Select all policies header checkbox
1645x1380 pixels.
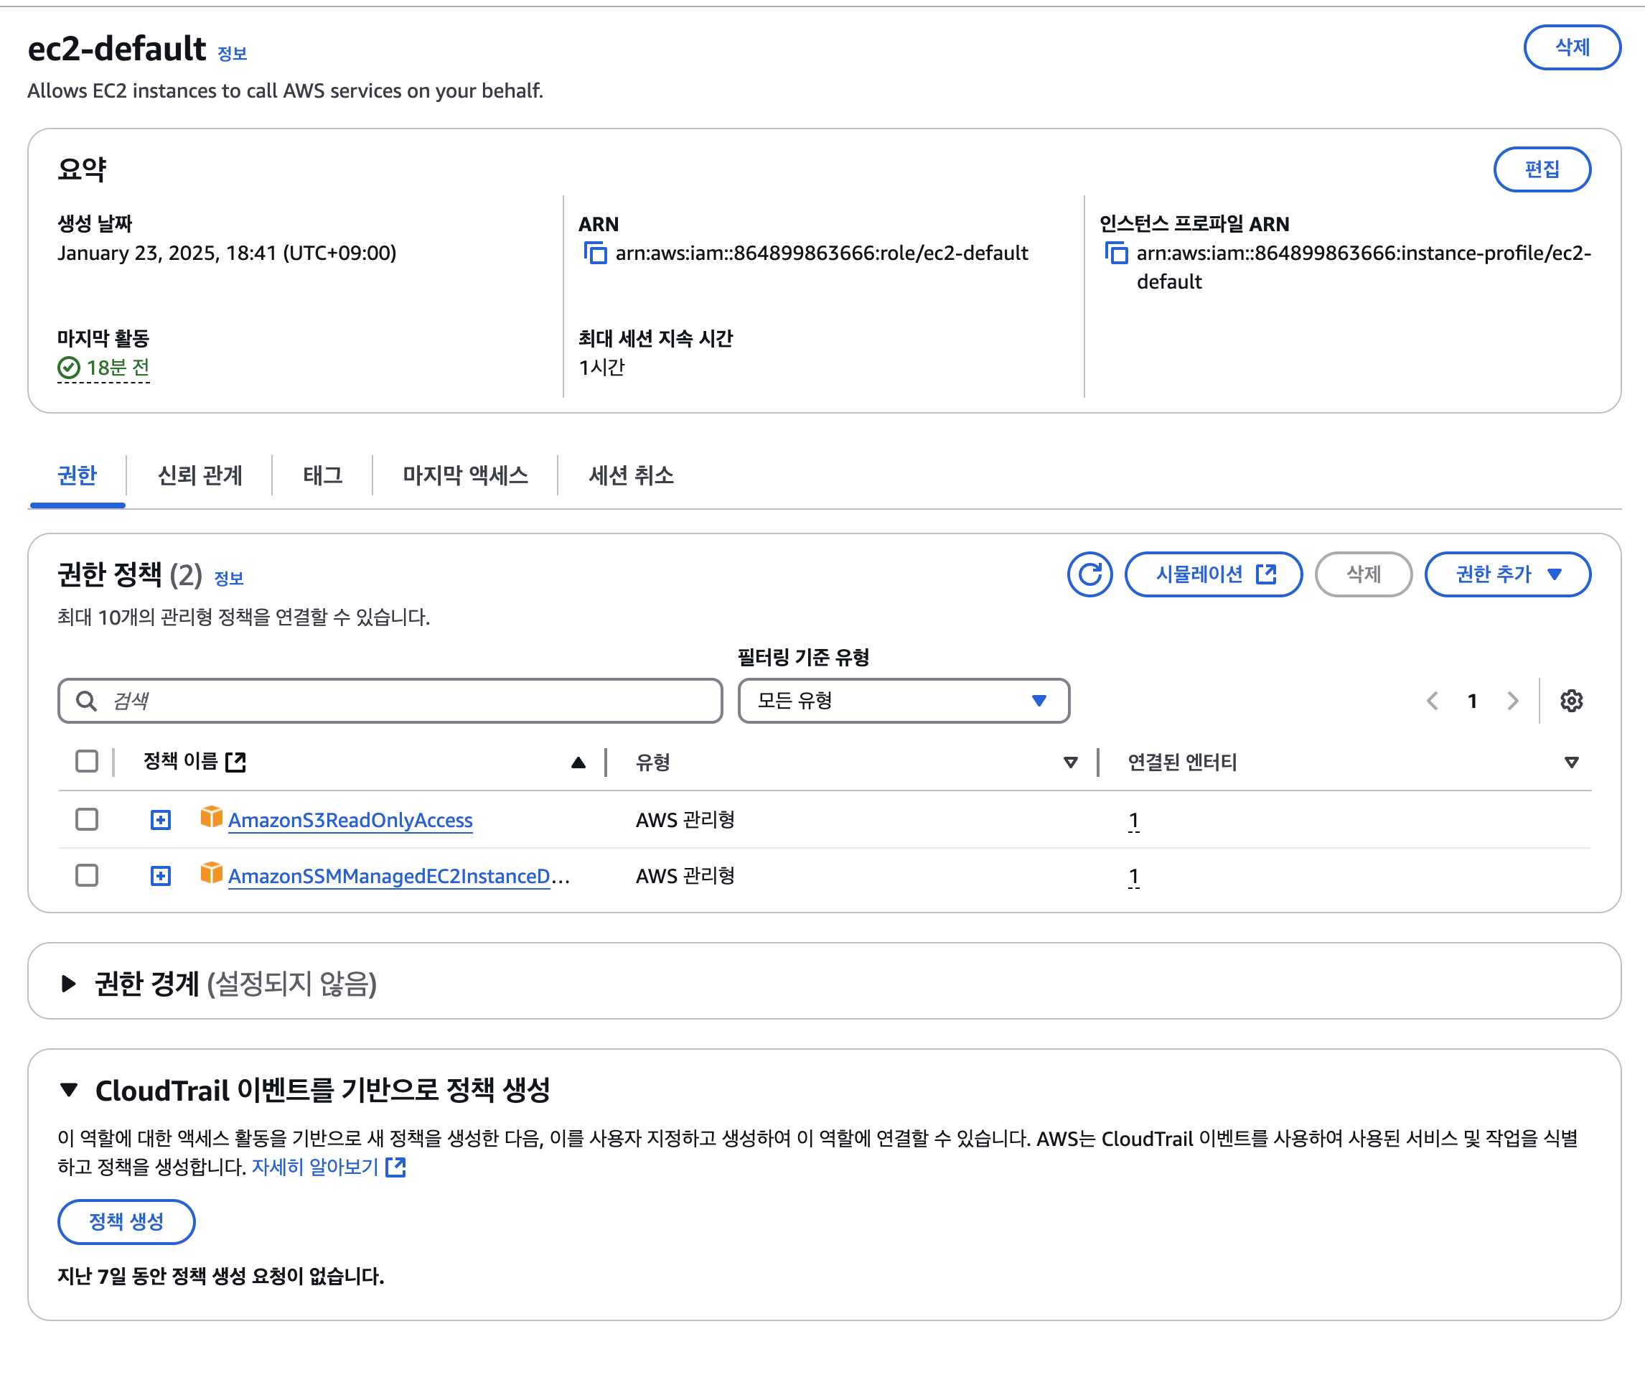click(x=87, y=762)
